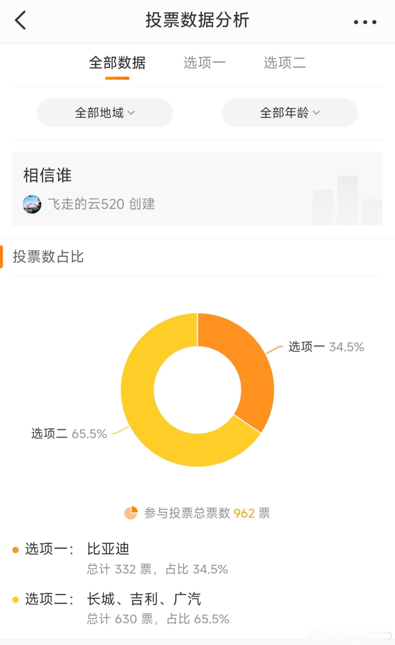Tap the faded bar chart graphic

coord(347,201)
